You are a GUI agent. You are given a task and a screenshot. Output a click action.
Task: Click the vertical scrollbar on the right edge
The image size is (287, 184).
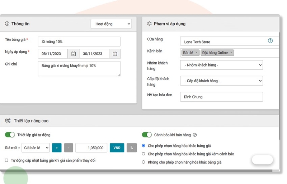pyautogui.click(x=279, y=86)
